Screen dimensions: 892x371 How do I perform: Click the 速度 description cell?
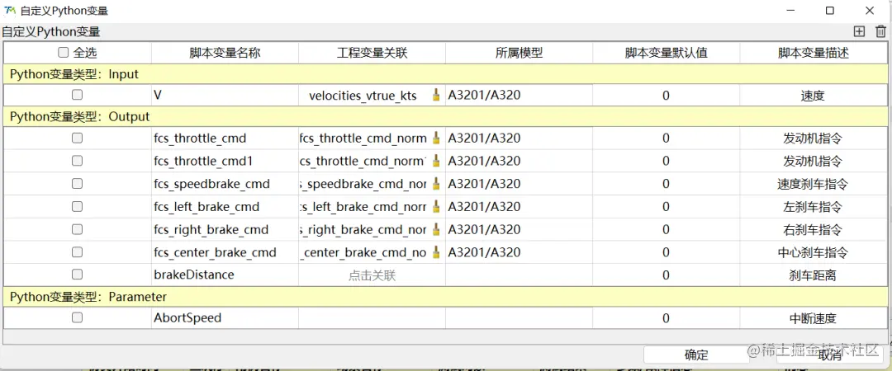pyautogui.click(x=814, y=96)
